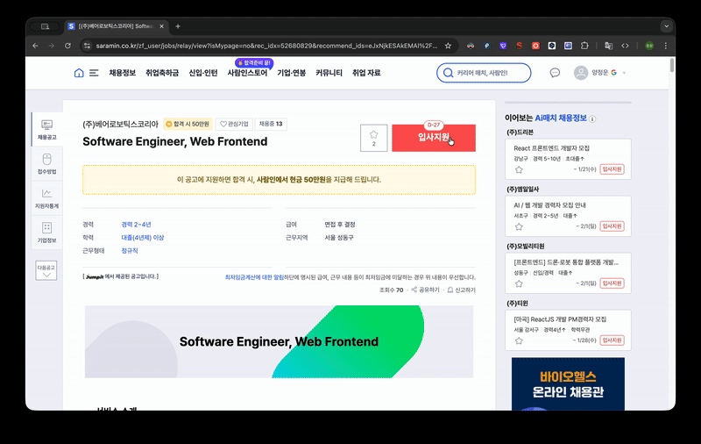Click the Saramin home icon

tap(79, 73)
